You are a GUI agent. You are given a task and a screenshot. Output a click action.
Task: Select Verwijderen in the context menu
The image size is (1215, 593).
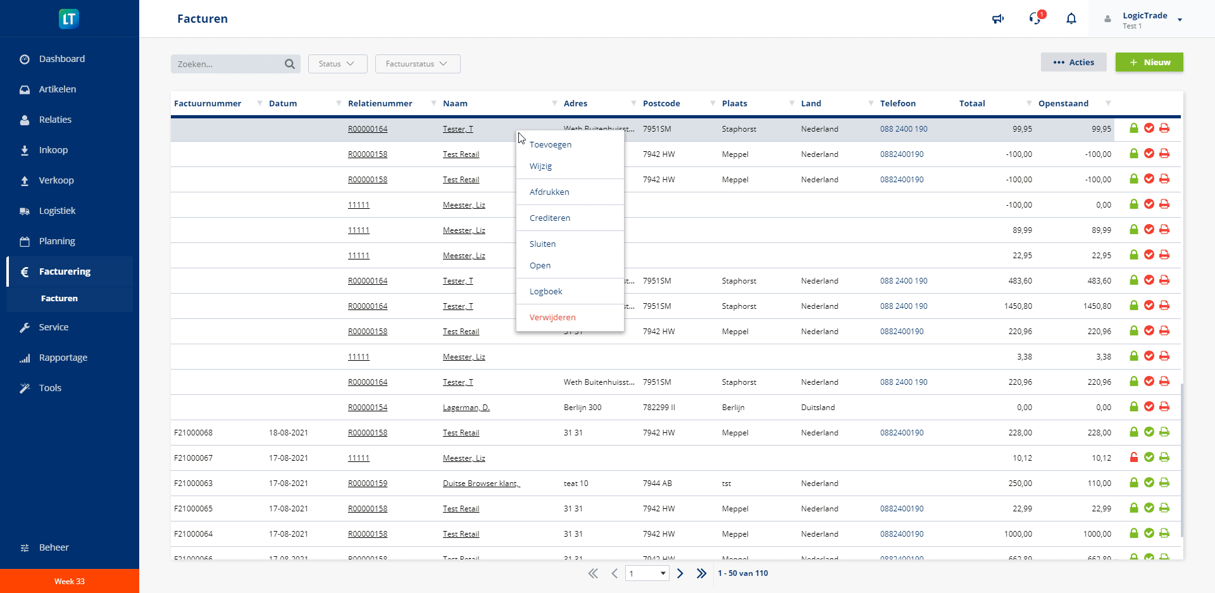tap(552, 317)
